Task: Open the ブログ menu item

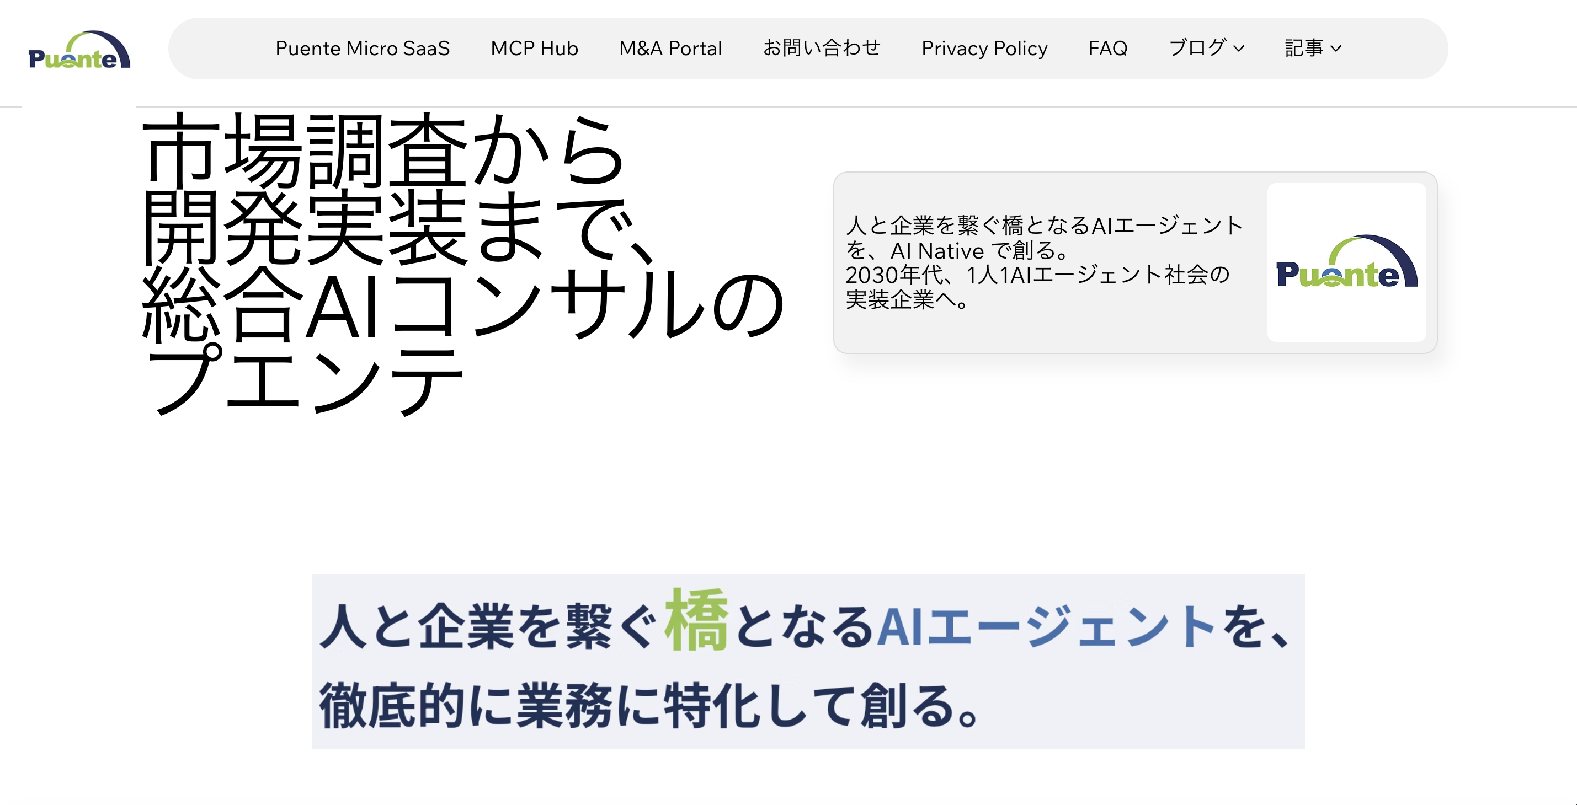Action: (1197, 49)
